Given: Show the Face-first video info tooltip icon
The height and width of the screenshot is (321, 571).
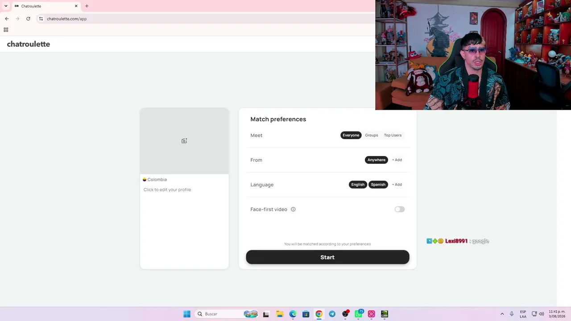Looking at the screenshot, I should coord(293,209).
